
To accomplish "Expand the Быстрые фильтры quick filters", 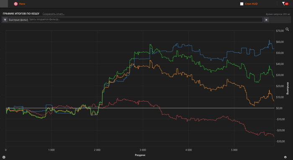I will (18, 20).
